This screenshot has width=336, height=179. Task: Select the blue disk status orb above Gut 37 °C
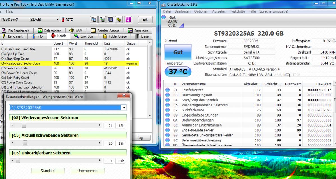[164, 17]
